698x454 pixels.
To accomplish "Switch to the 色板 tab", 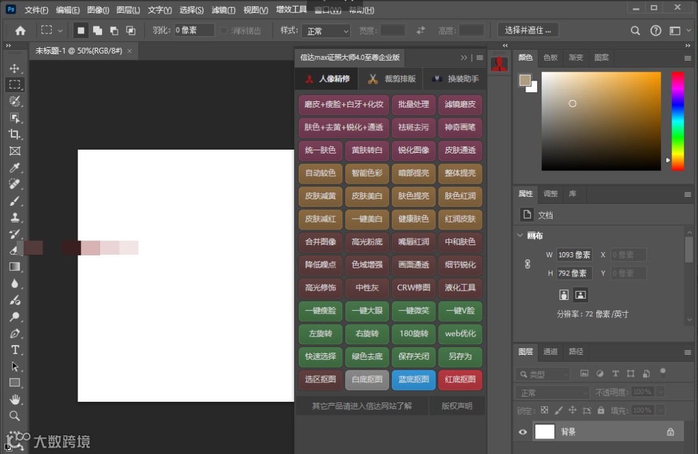I will coord(550,57).
